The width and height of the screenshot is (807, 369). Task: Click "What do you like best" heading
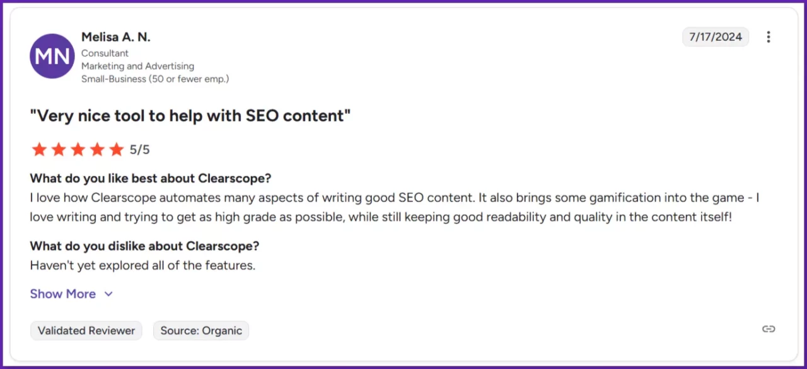[151, 178]
